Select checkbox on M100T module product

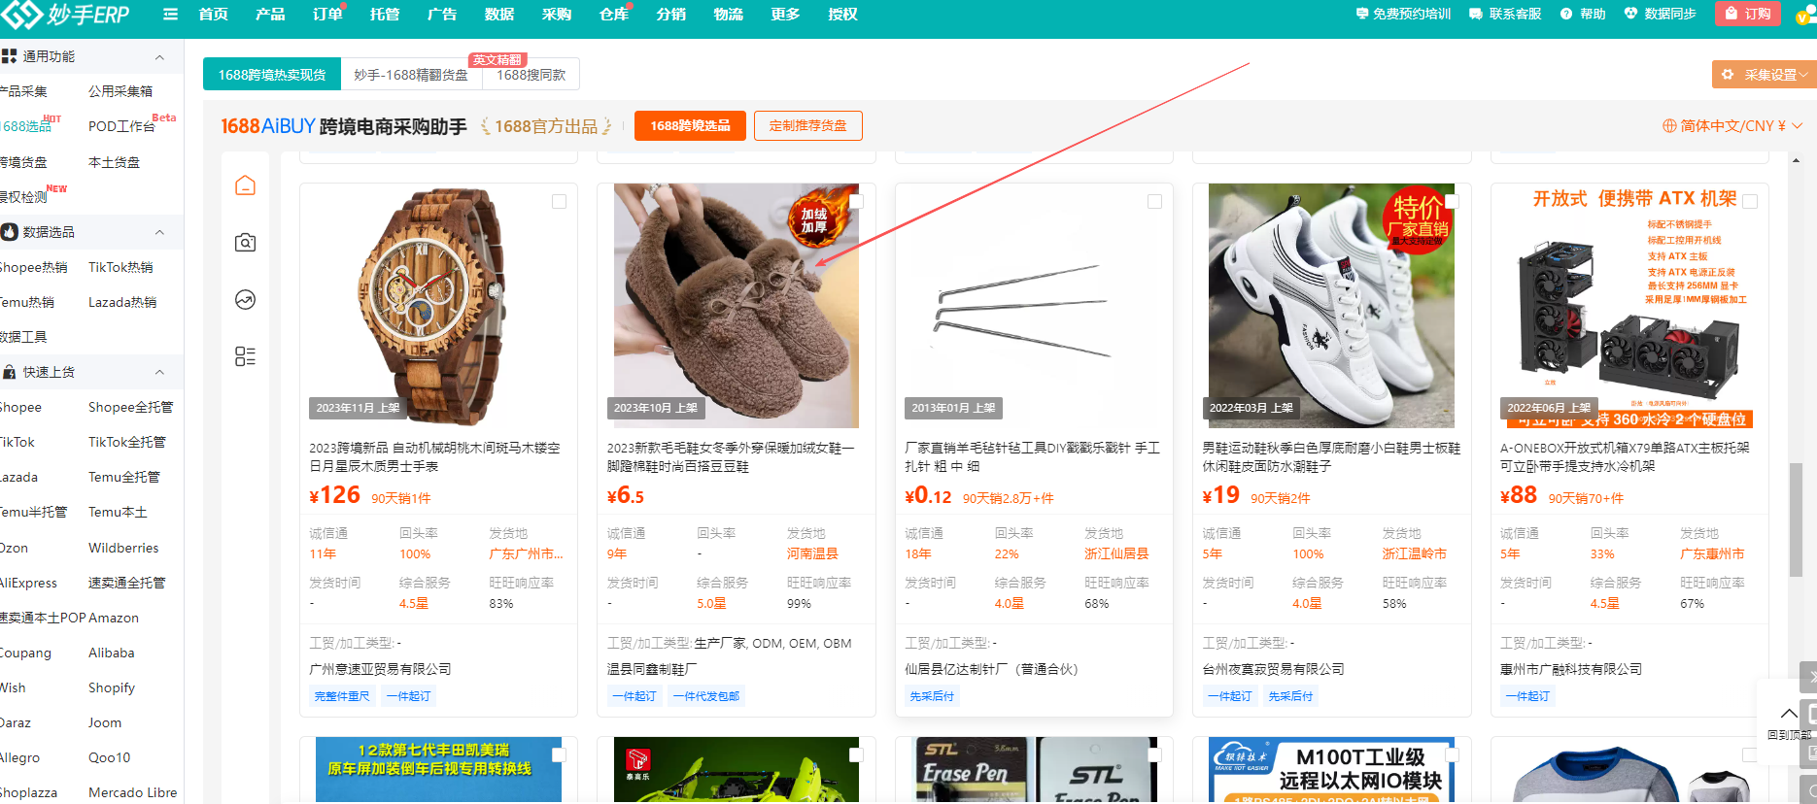point(1453,754)
